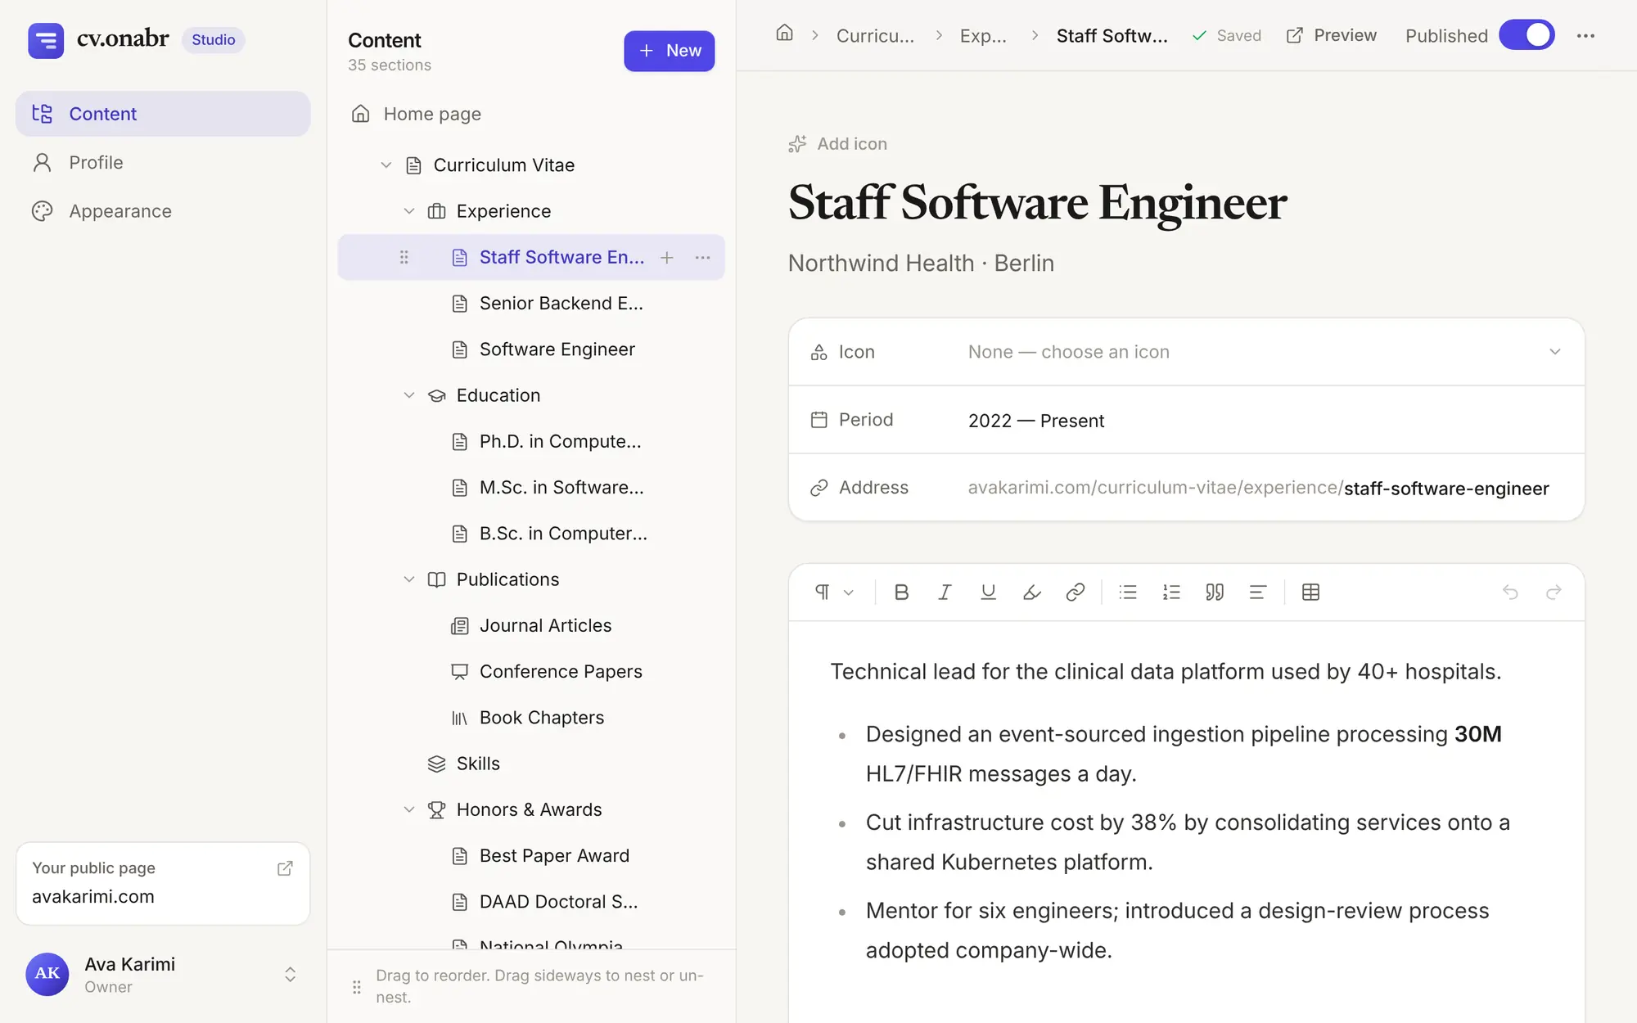The image size is (1637, 1023).
Task: Collapse the Experience section
Action: pyautogui.click(x=409, y=211)
